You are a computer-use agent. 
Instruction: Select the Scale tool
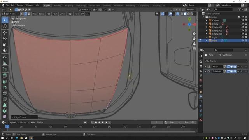[5, 44]
